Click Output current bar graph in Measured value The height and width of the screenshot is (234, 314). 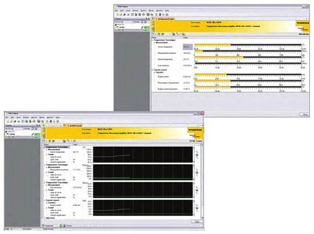(248, 75)
